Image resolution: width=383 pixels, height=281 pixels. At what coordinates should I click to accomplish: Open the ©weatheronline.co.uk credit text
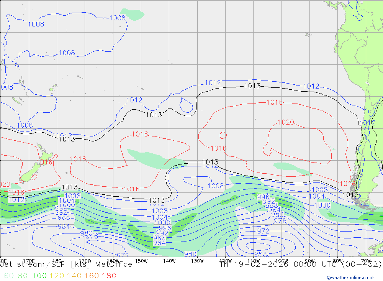click(x=351, y=278)
